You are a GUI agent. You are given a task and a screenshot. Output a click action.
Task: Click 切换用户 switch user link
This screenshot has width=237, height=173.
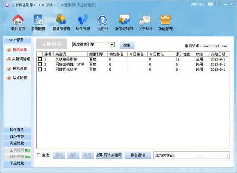click(x=197, y=4)
